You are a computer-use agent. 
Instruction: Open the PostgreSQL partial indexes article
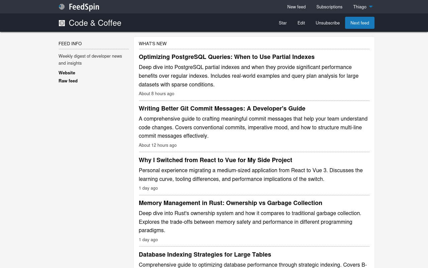tap(226, 57)
